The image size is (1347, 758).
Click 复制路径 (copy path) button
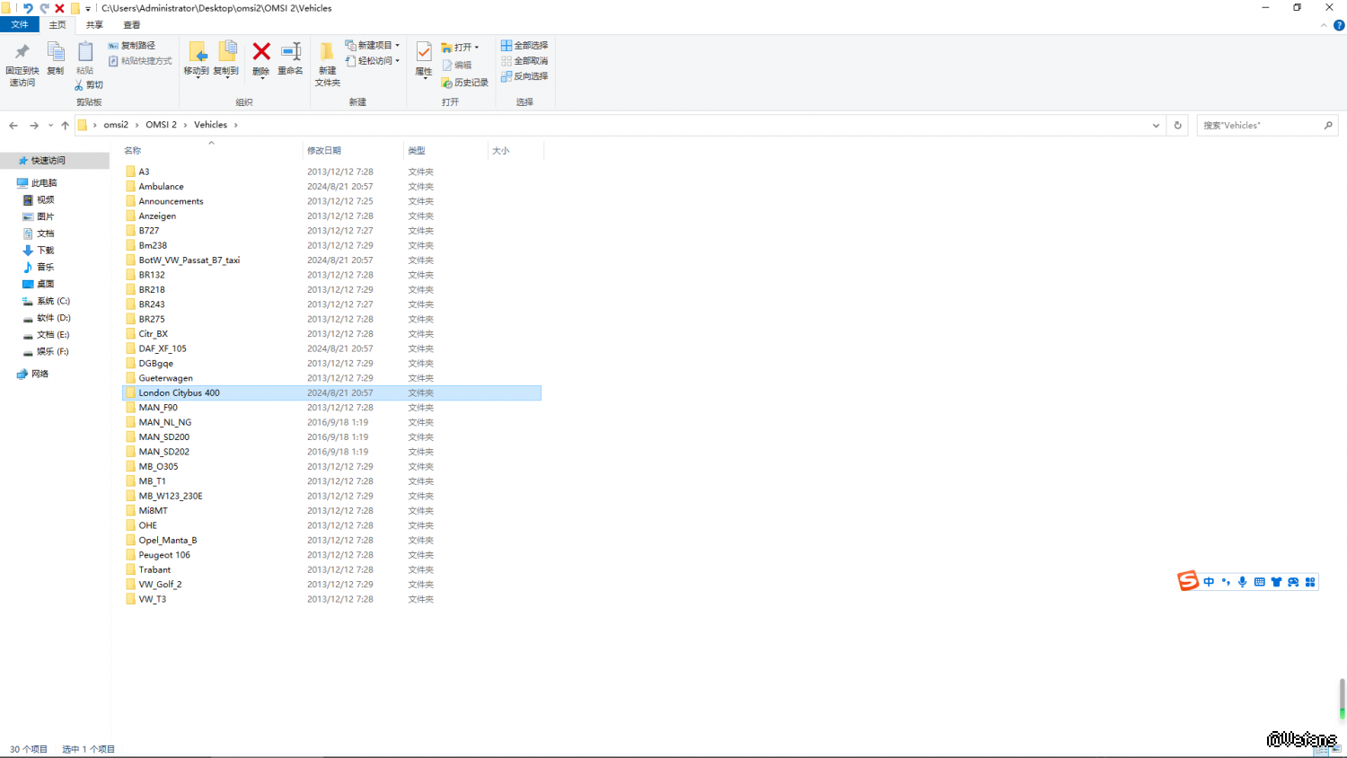(132, 45)
